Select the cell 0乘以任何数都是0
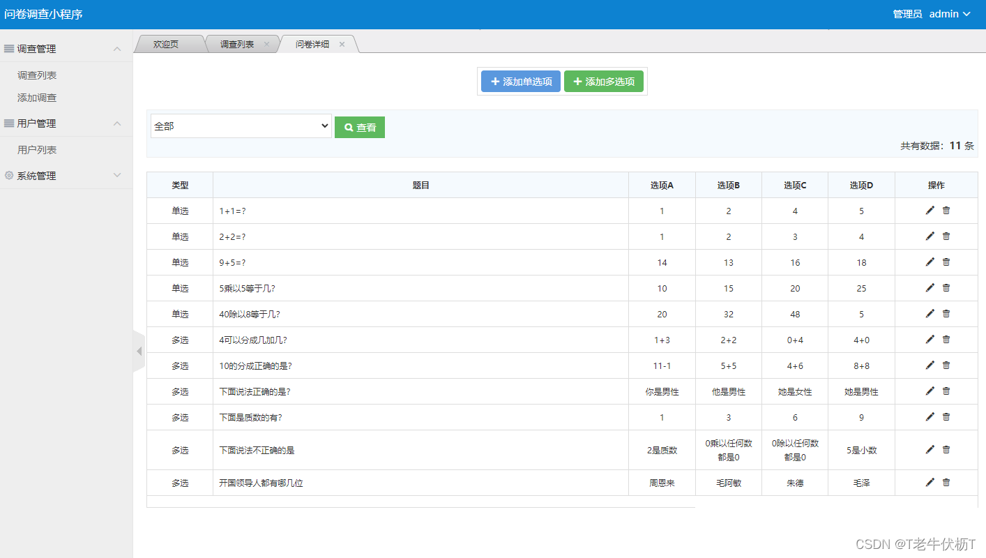 click(x=729, y=450)
